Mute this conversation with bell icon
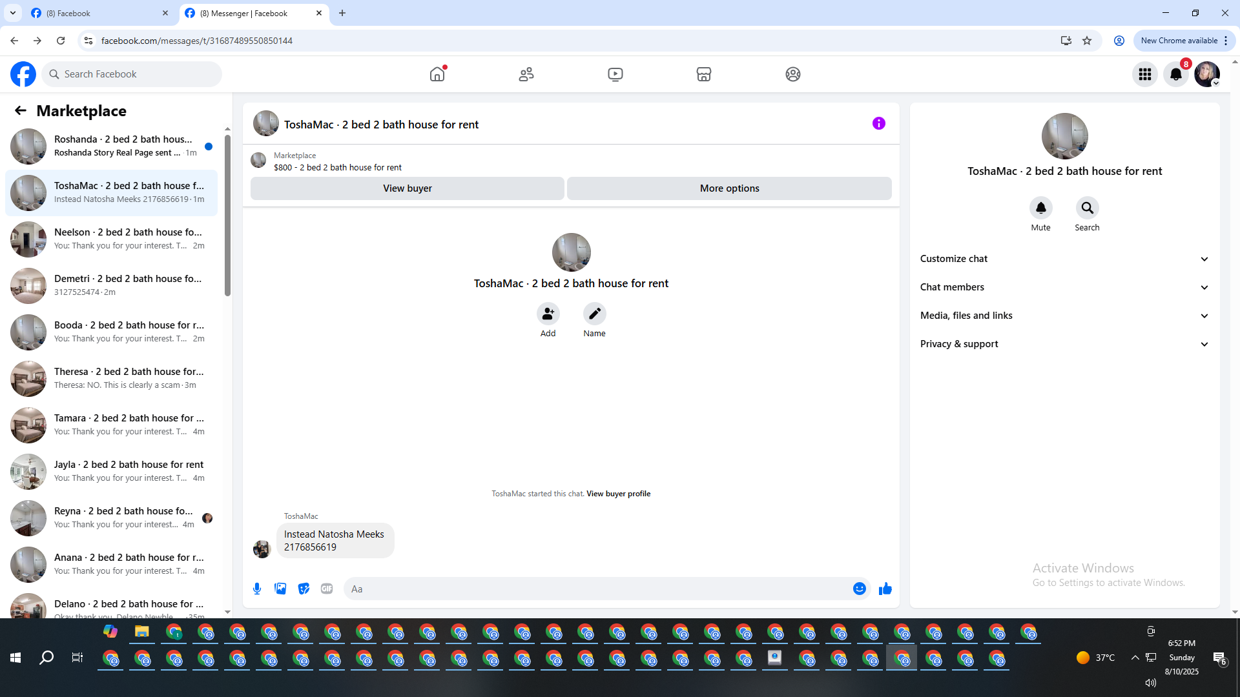This screenshot has height=697, width=1240. 1040,208
